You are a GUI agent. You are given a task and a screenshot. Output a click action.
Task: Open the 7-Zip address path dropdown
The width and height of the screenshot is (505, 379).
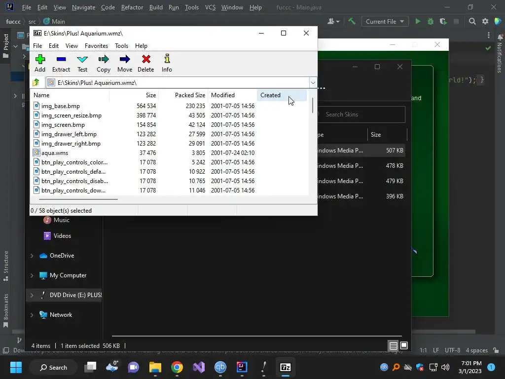(x=313, y=83)
